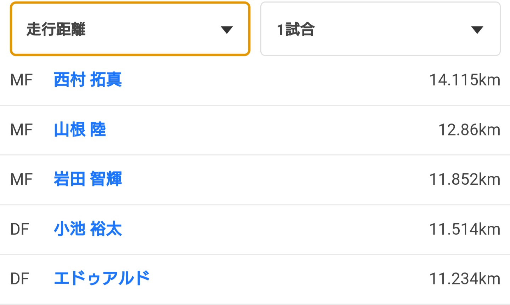
Task: Select the 小池 裕太 player link
Action: [88, 229]
